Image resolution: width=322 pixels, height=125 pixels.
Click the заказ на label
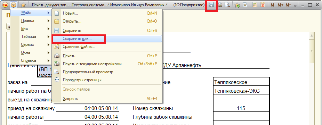17,82
